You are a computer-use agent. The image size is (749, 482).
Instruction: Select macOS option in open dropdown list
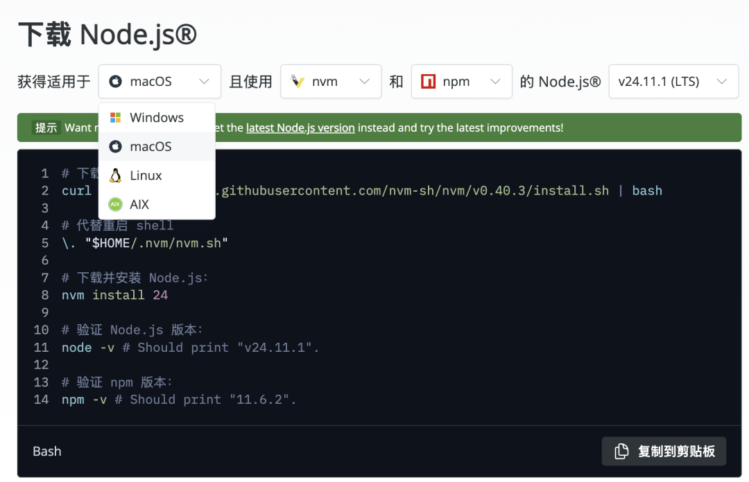pyautogui.click(x=157, y=147)
